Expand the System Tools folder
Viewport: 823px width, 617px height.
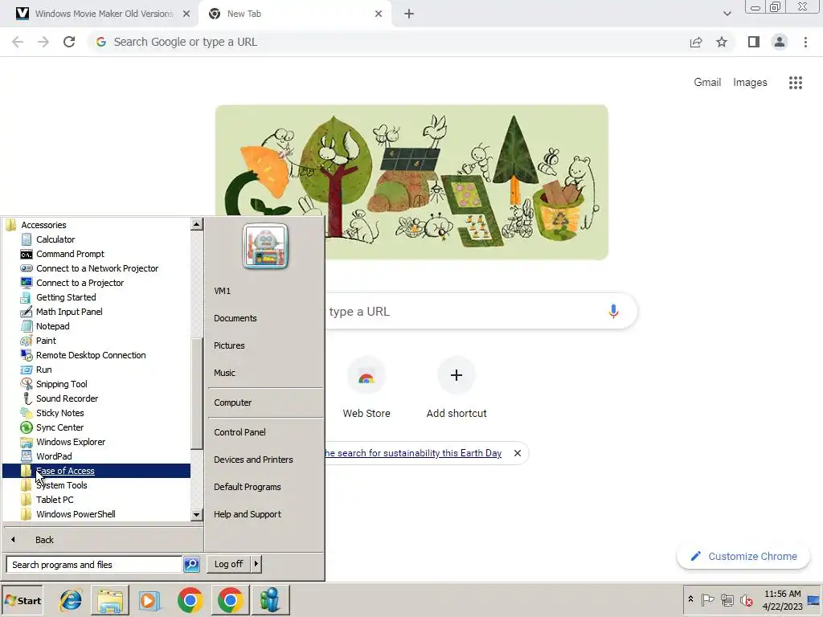(x=61, y=485)
